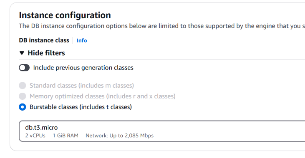Click the "Hide filters" label text

46,53
